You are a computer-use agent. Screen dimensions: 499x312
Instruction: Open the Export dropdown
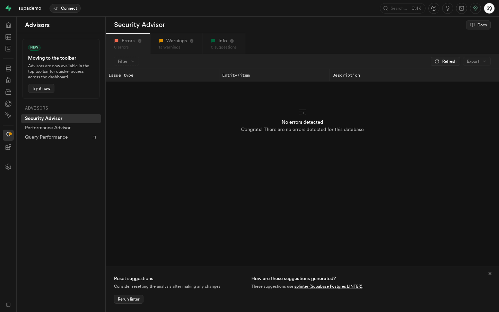pyautogui.click(x=476, y=61)
